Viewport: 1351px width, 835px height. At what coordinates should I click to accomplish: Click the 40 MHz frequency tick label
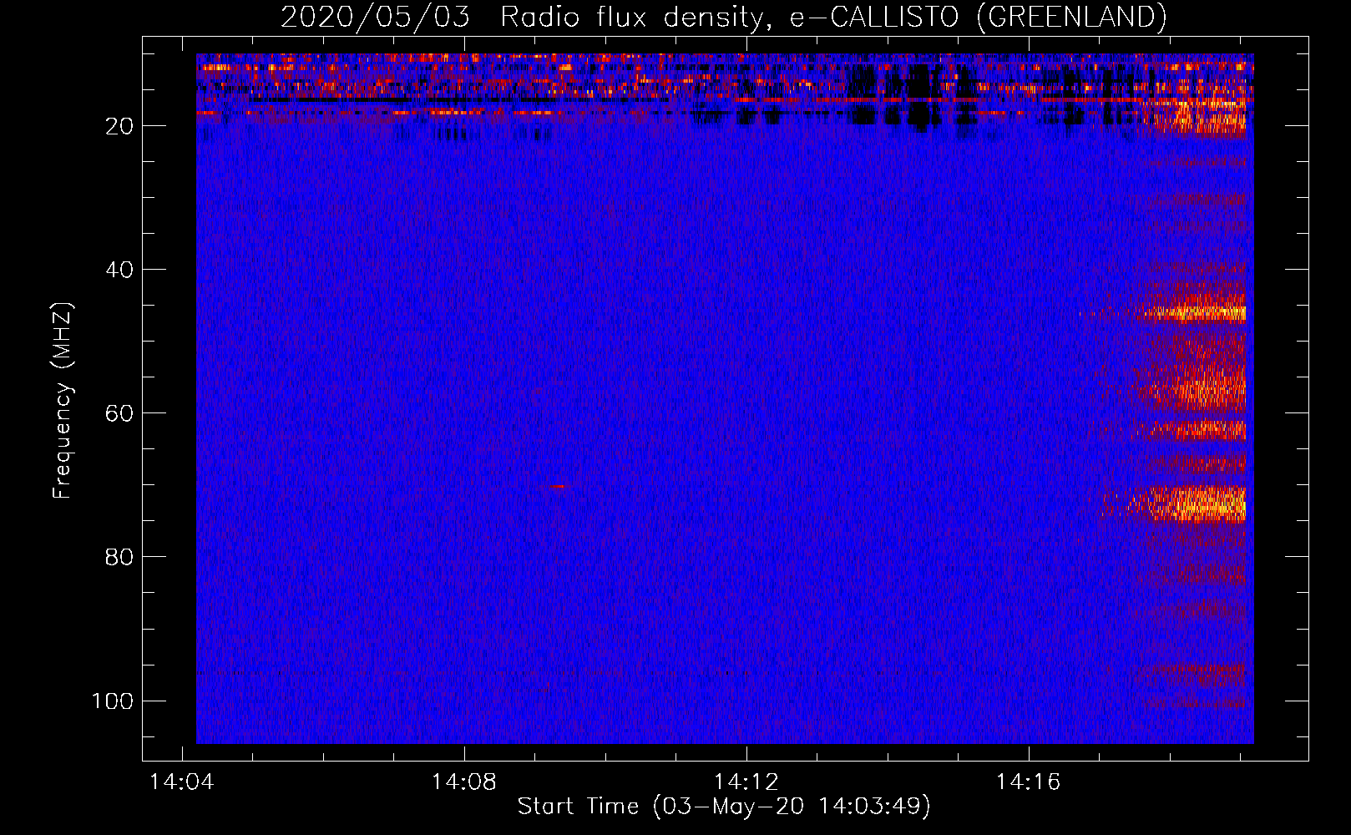click(x=119, y=270)
